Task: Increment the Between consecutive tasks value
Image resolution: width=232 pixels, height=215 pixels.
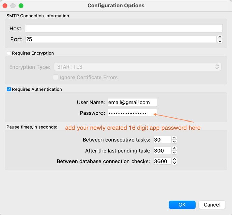Action: 174,138
